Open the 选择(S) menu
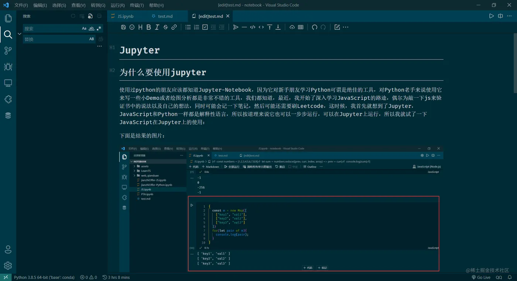This screenshot has width=517, height=281. pyautogui.click(x=59, y=5)
